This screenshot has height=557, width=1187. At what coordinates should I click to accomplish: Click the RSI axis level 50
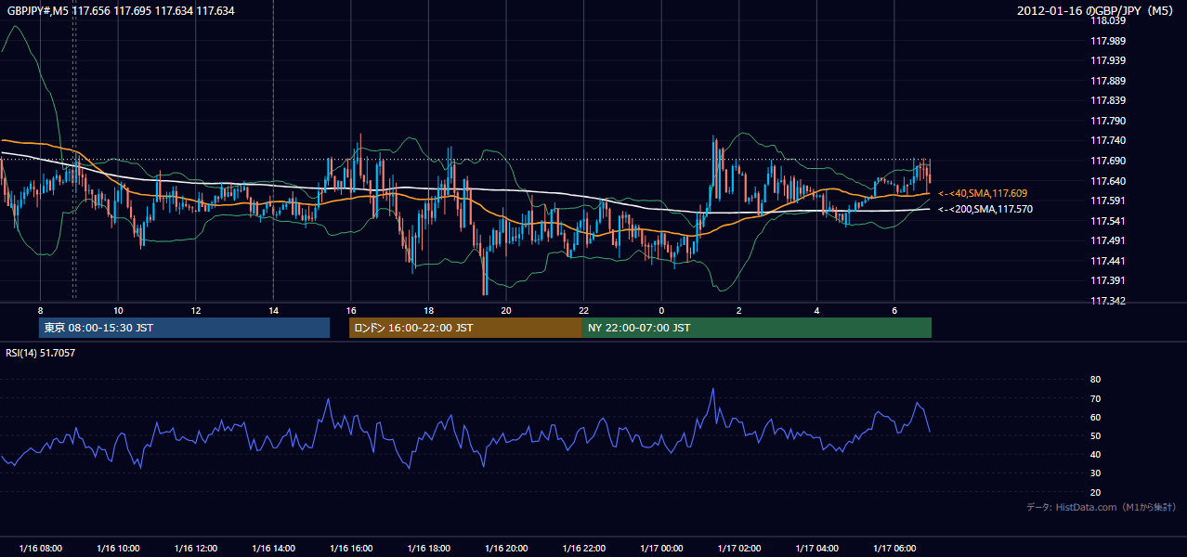tap(1095, 435)
